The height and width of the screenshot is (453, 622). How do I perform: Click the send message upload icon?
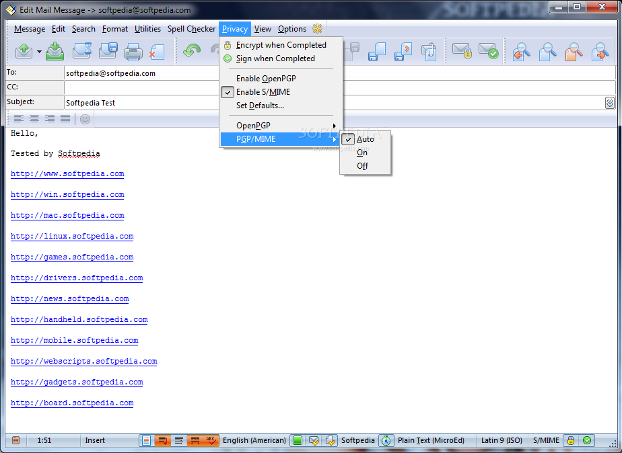tap(24, 52)
